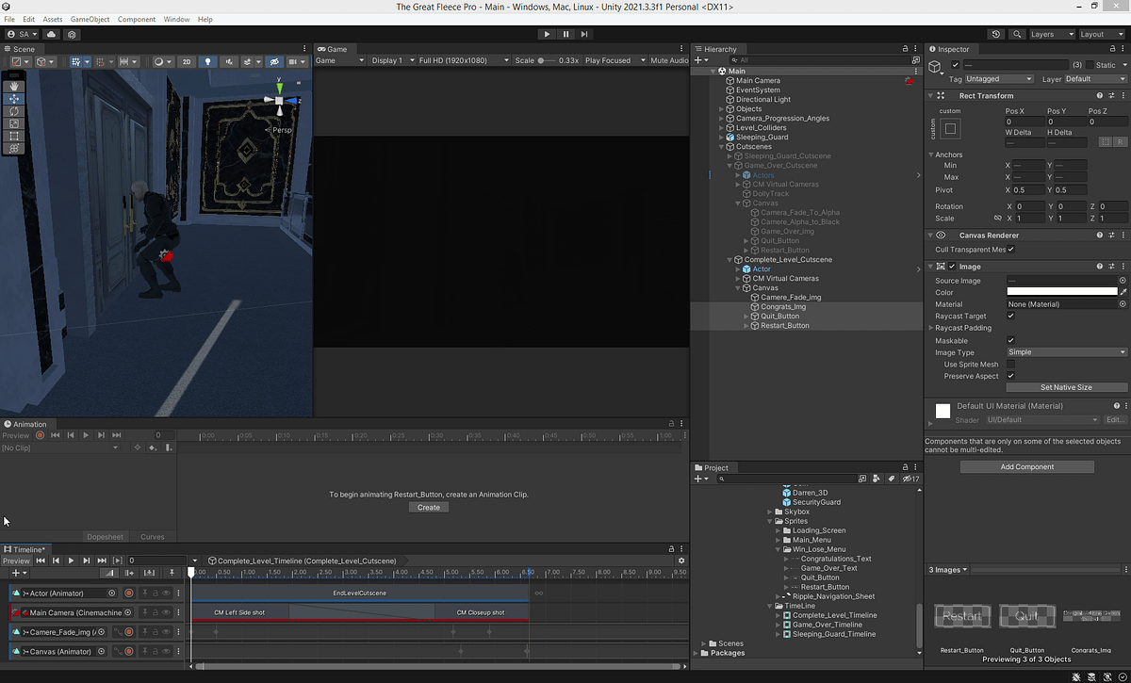Open the Image Type dropdown showing Simple

(x=1065, y=351)
